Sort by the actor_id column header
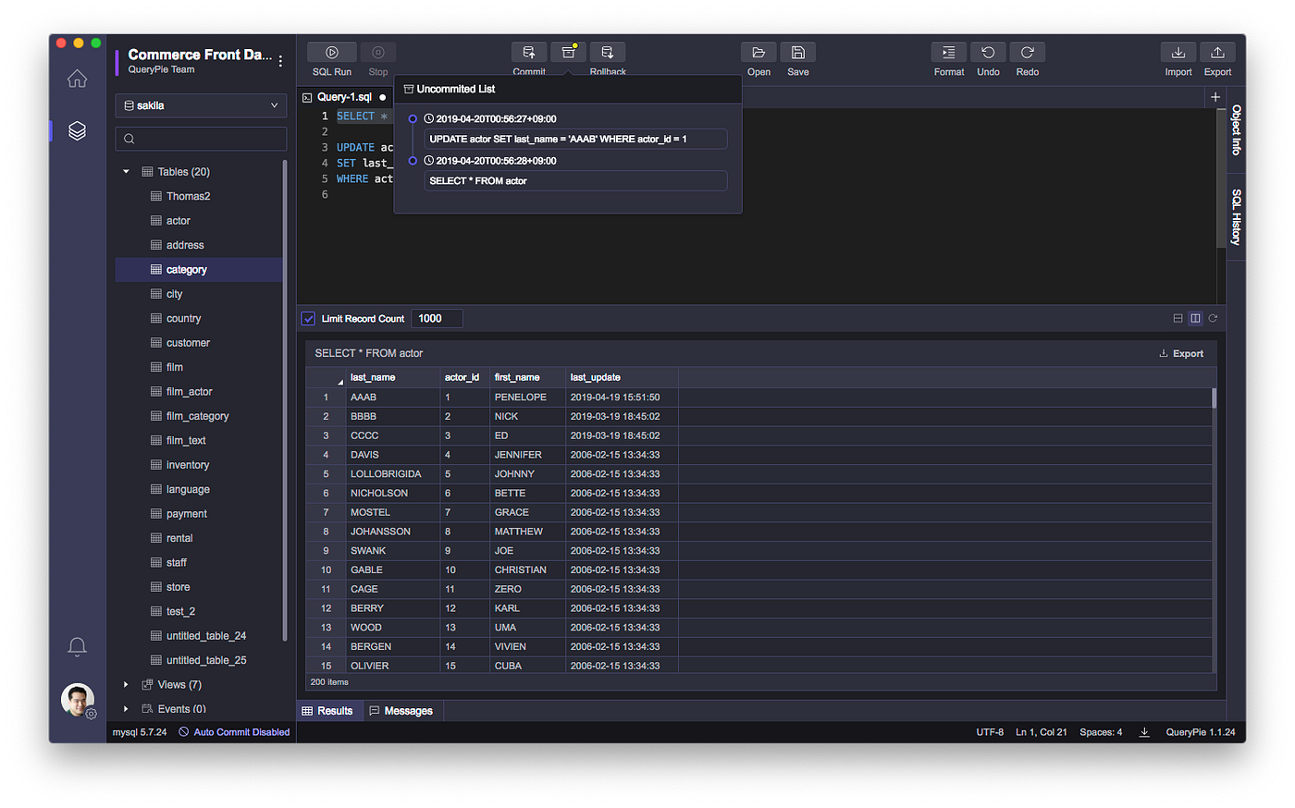Viewport: 1295px width, 808px height. 464,377
